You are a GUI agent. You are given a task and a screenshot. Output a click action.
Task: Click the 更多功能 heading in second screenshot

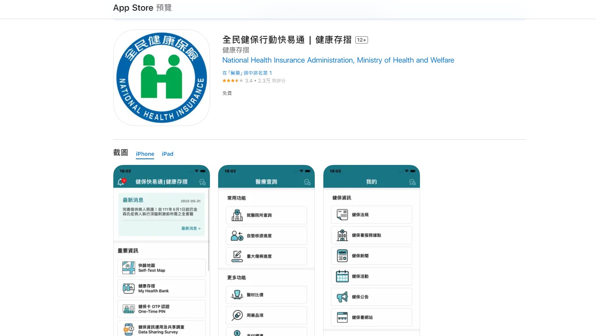236,278
